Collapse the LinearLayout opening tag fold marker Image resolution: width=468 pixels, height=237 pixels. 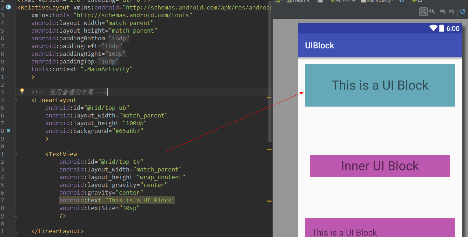[x=15, y=100]
